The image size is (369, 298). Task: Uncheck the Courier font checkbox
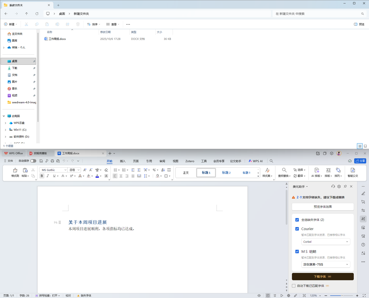[x=297, y=229]
